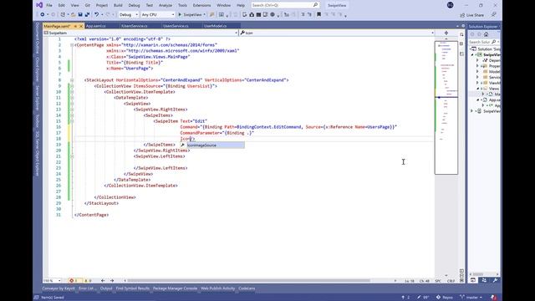Click the Save icon in the toolbar
Screen dimensions: 535x301
click(x=80, y=15)
